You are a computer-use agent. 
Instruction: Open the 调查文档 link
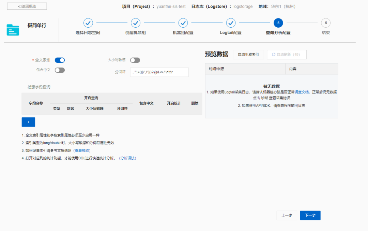302,92
